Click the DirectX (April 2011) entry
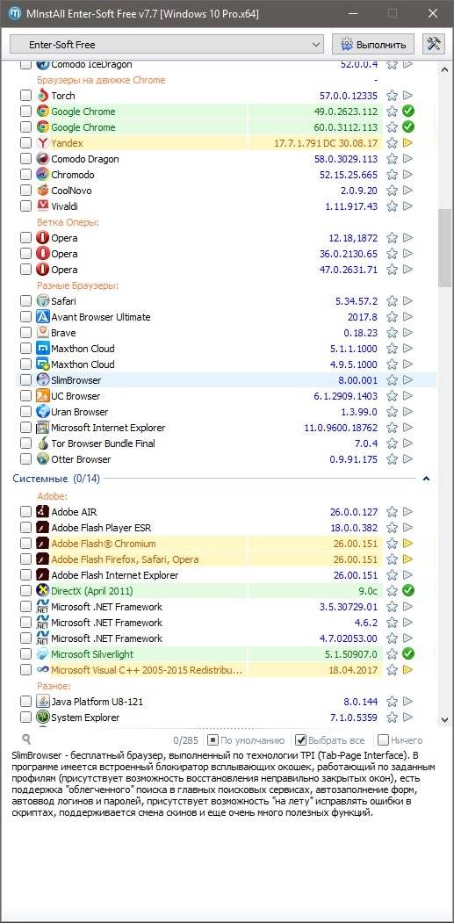Screen dimensions: 454x923 pyautogui.click(x=92, y=591)
